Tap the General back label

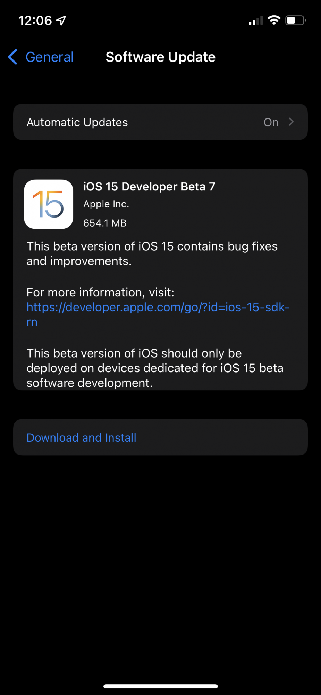click(x=50, y=57)
